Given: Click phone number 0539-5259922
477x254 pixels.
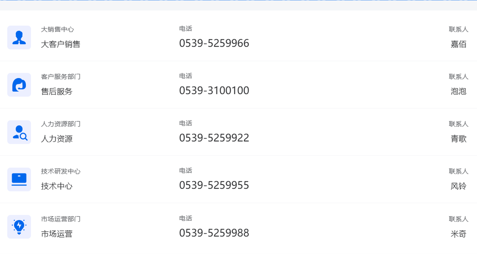Looking at the screenshot, I should (x=214, y=138).
